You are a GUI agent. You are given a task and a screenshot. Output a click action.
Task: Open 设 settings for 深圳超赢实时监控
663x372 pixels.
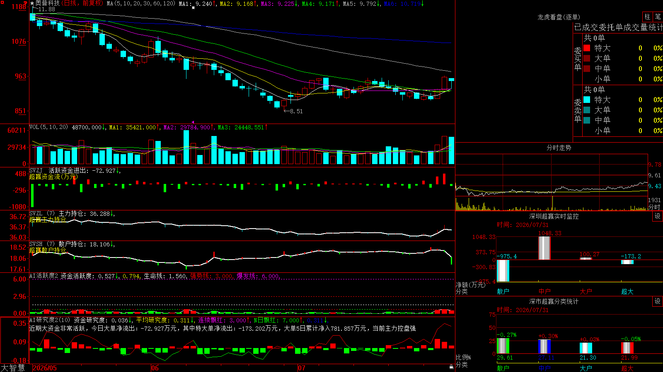tap(658, 216)
